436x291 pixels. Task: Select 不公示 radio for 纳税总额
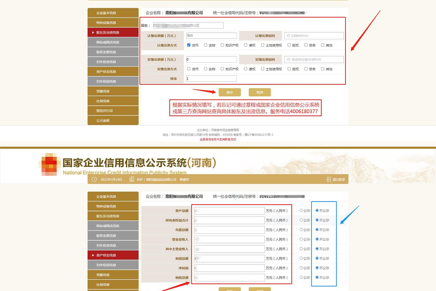coord(317,277)
